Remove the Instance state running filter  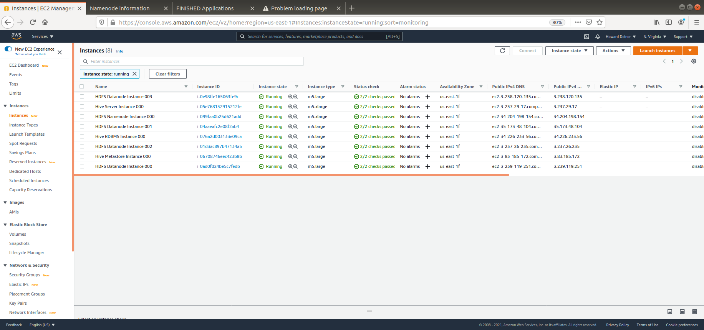134,74
